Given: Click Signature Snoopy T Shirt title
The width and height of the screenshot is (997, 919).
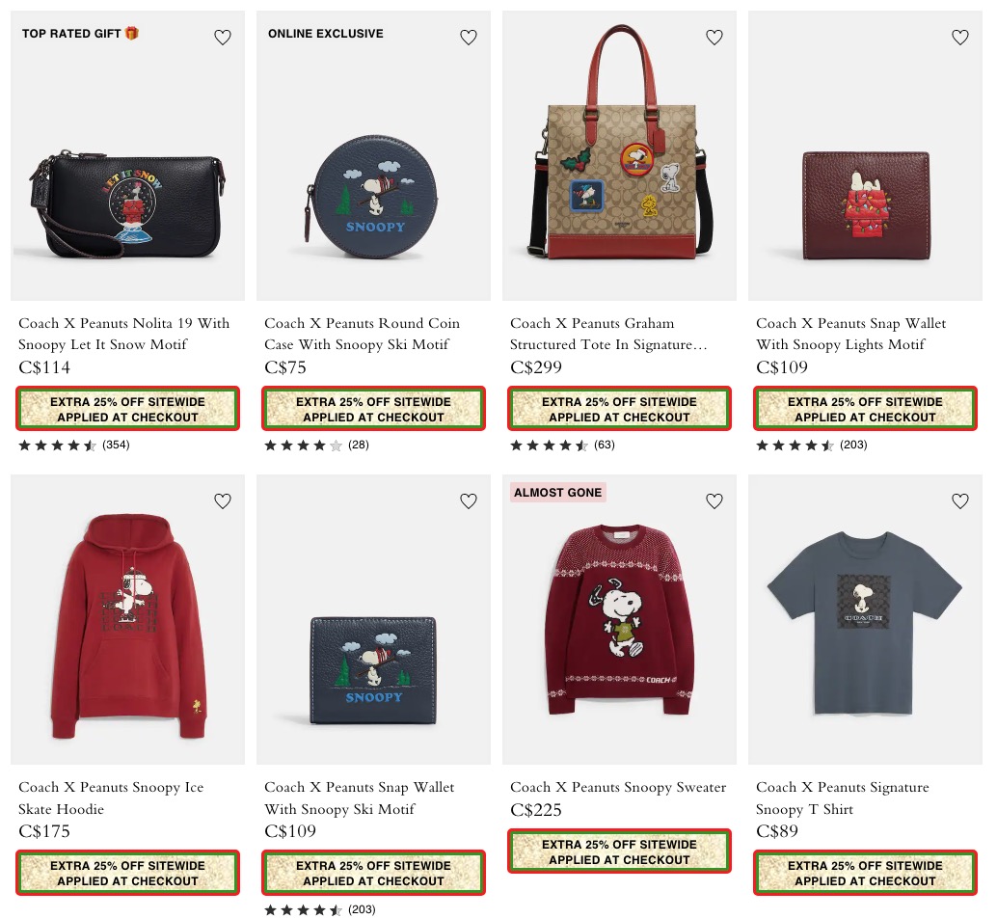Looking at the screenshot, I should click(843, 798).
